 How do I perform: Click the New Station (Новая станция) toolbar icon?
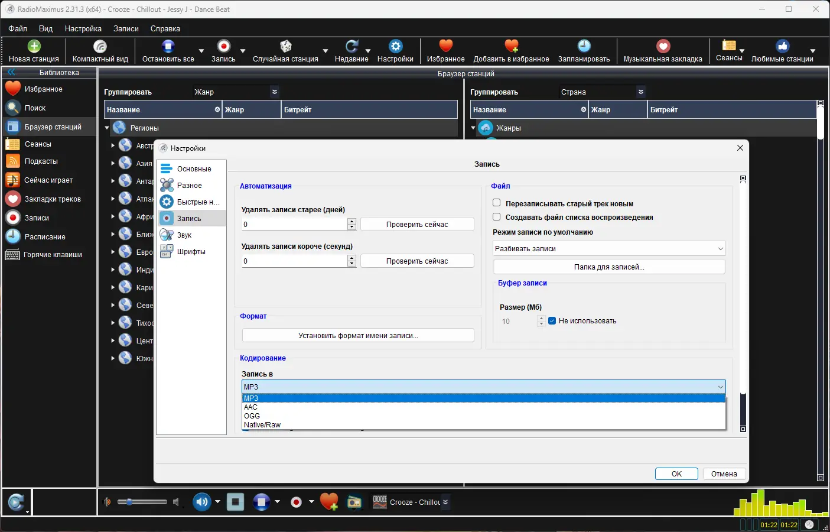point(34,46)
